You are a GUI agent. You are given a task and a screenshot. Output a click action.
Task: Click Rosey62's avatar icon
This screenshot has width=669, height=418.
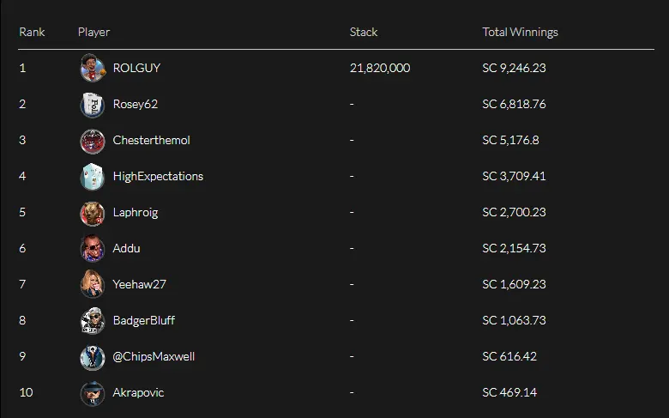(92, 104)
